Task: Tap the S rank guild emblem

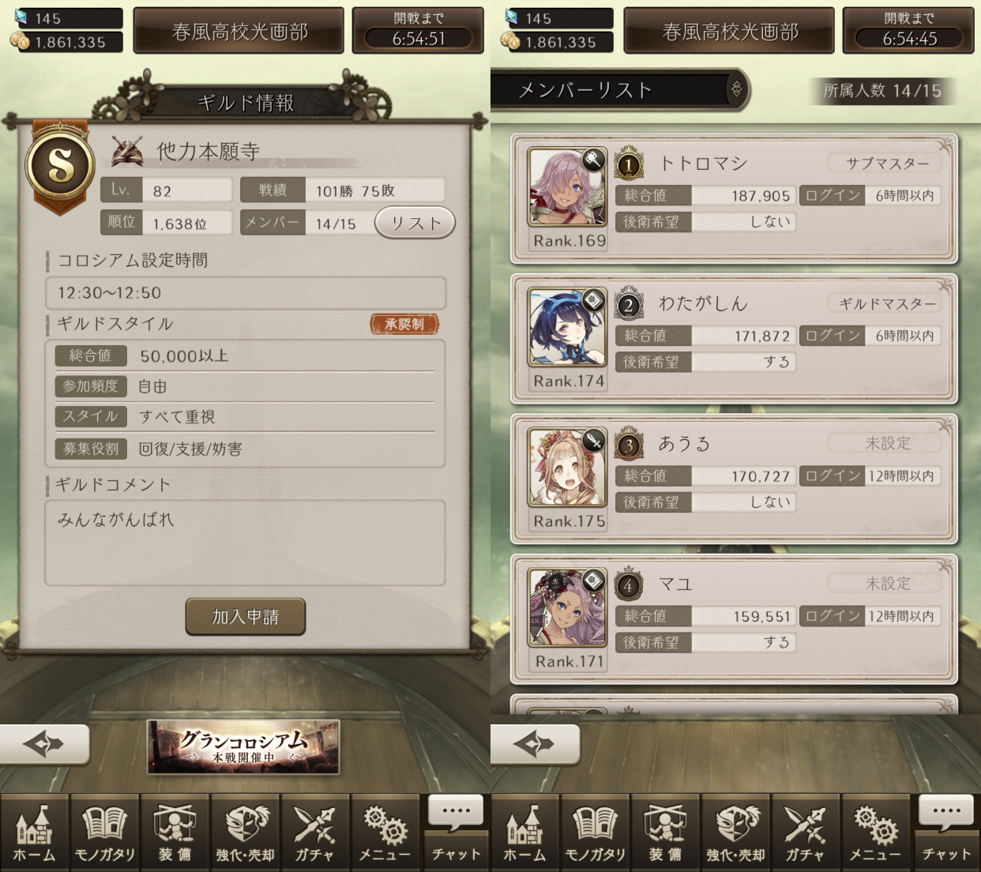Action: tap(60, 166)
